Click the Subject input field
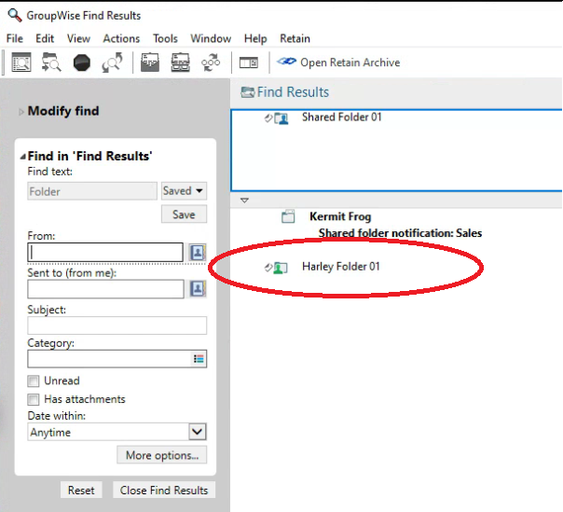The height and width of the screenshot is (512, 563). [117, 325]
